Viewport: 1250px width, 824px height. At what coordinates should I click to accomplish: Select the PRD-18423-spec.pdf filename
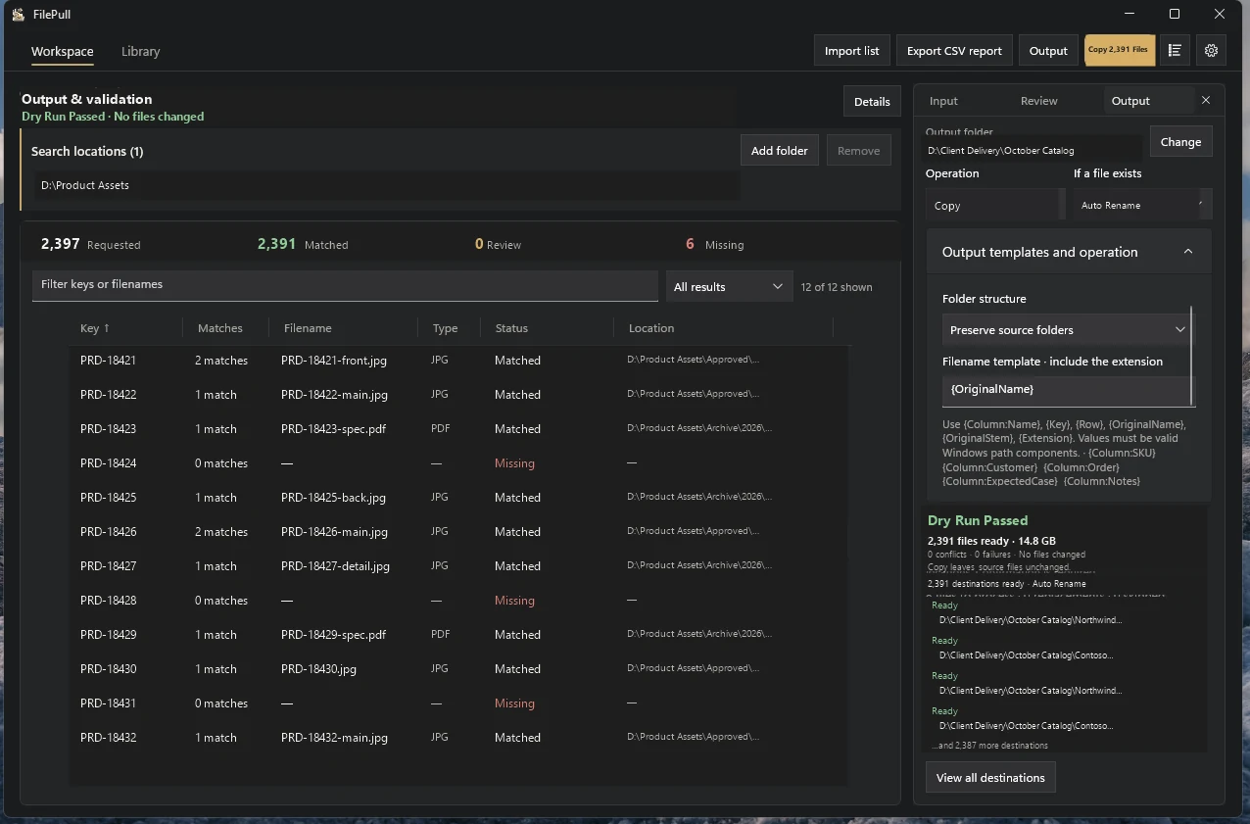(333, 429)
